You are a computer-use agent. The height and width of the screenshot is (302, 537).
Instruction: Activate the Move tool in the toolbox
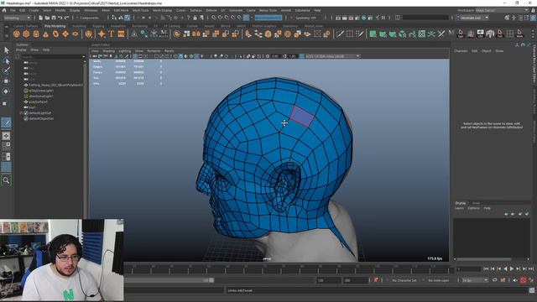click(6, 81)
